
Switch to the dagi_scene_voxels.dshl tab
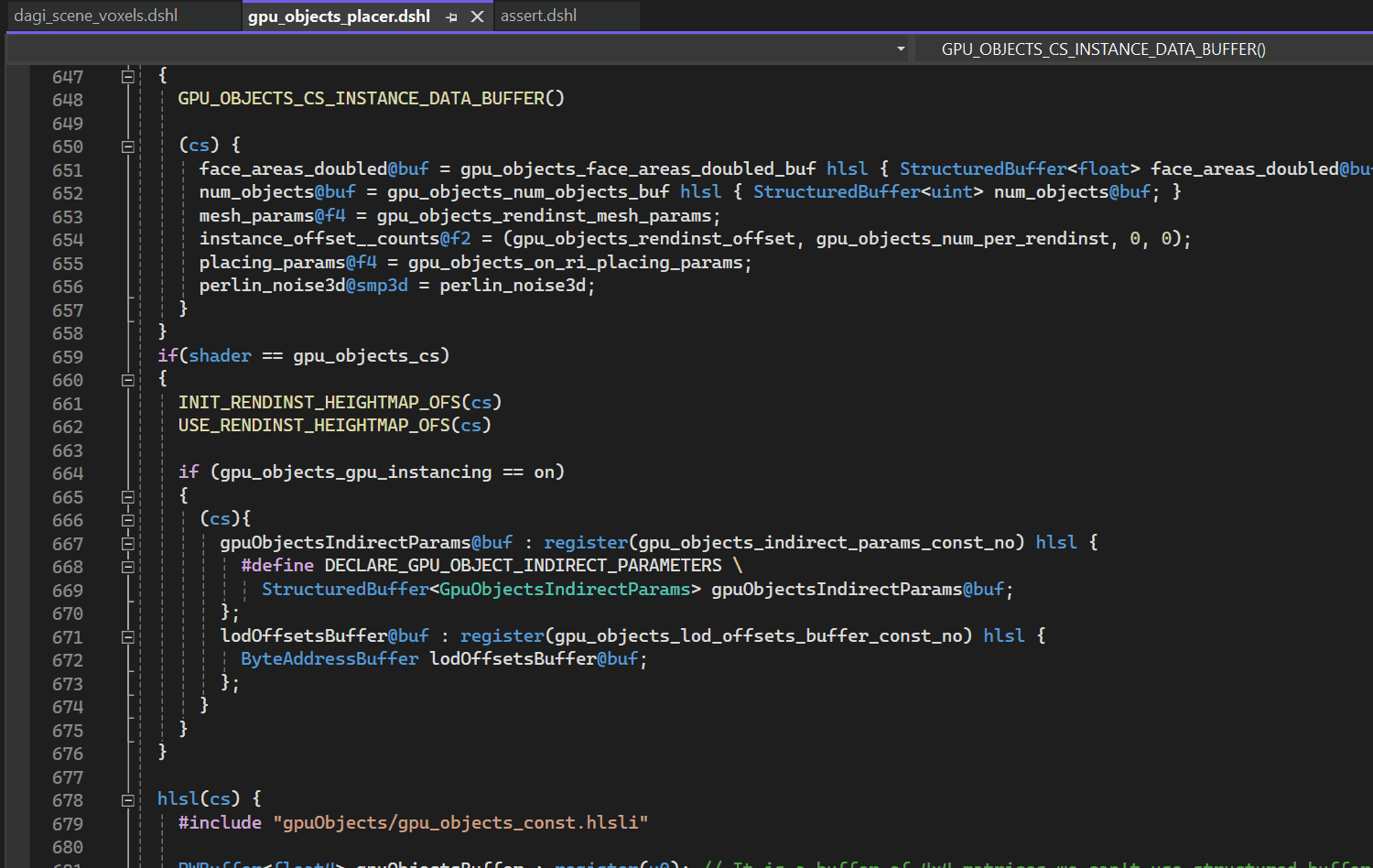pyautogui.click(x=95, y=16)
